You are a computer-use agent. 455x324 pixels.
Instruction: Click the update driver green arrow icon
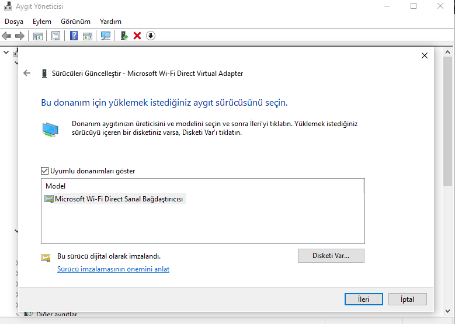[124, 36]
